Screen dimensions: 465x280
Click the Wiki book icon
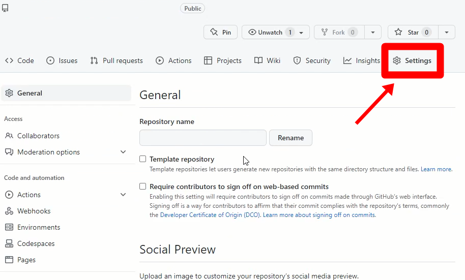(x=258, y=60)
